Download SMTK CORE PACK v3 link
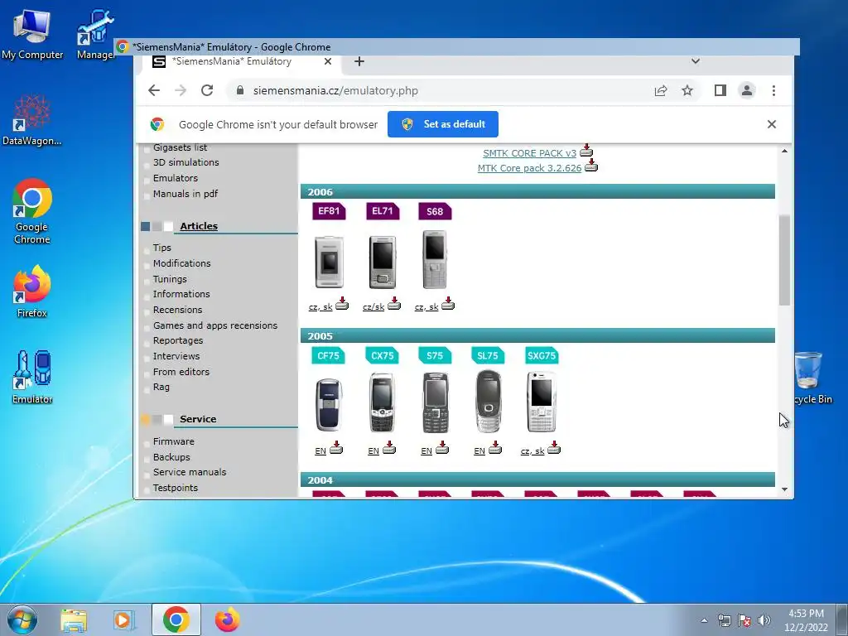The width and height of the screenshot is (848, 636). click(x=529, y=153)
